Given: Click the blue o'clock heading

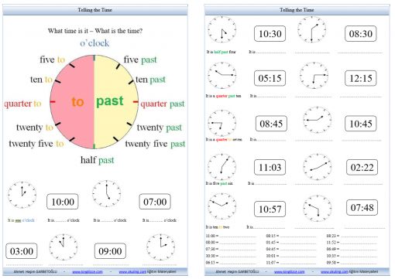Looking at the screenshot, I should (x=94, y=43).
